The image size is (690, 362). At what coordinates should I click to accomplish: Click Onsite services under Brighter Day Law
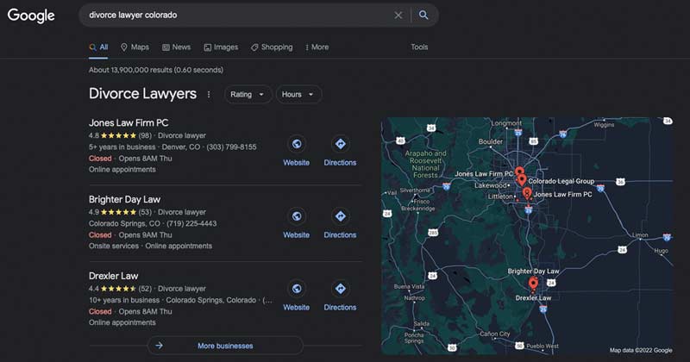[114, 246]
